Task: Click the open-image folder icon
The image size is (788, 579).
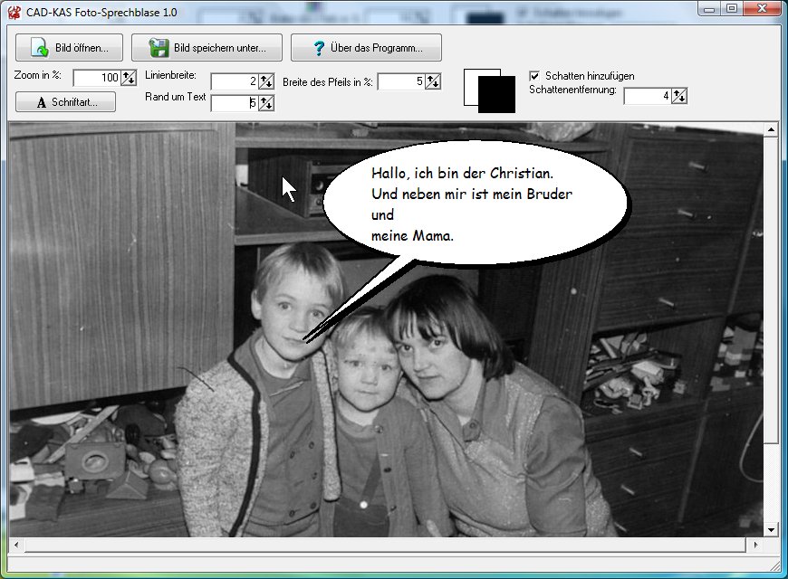Action: pos(39,48)
